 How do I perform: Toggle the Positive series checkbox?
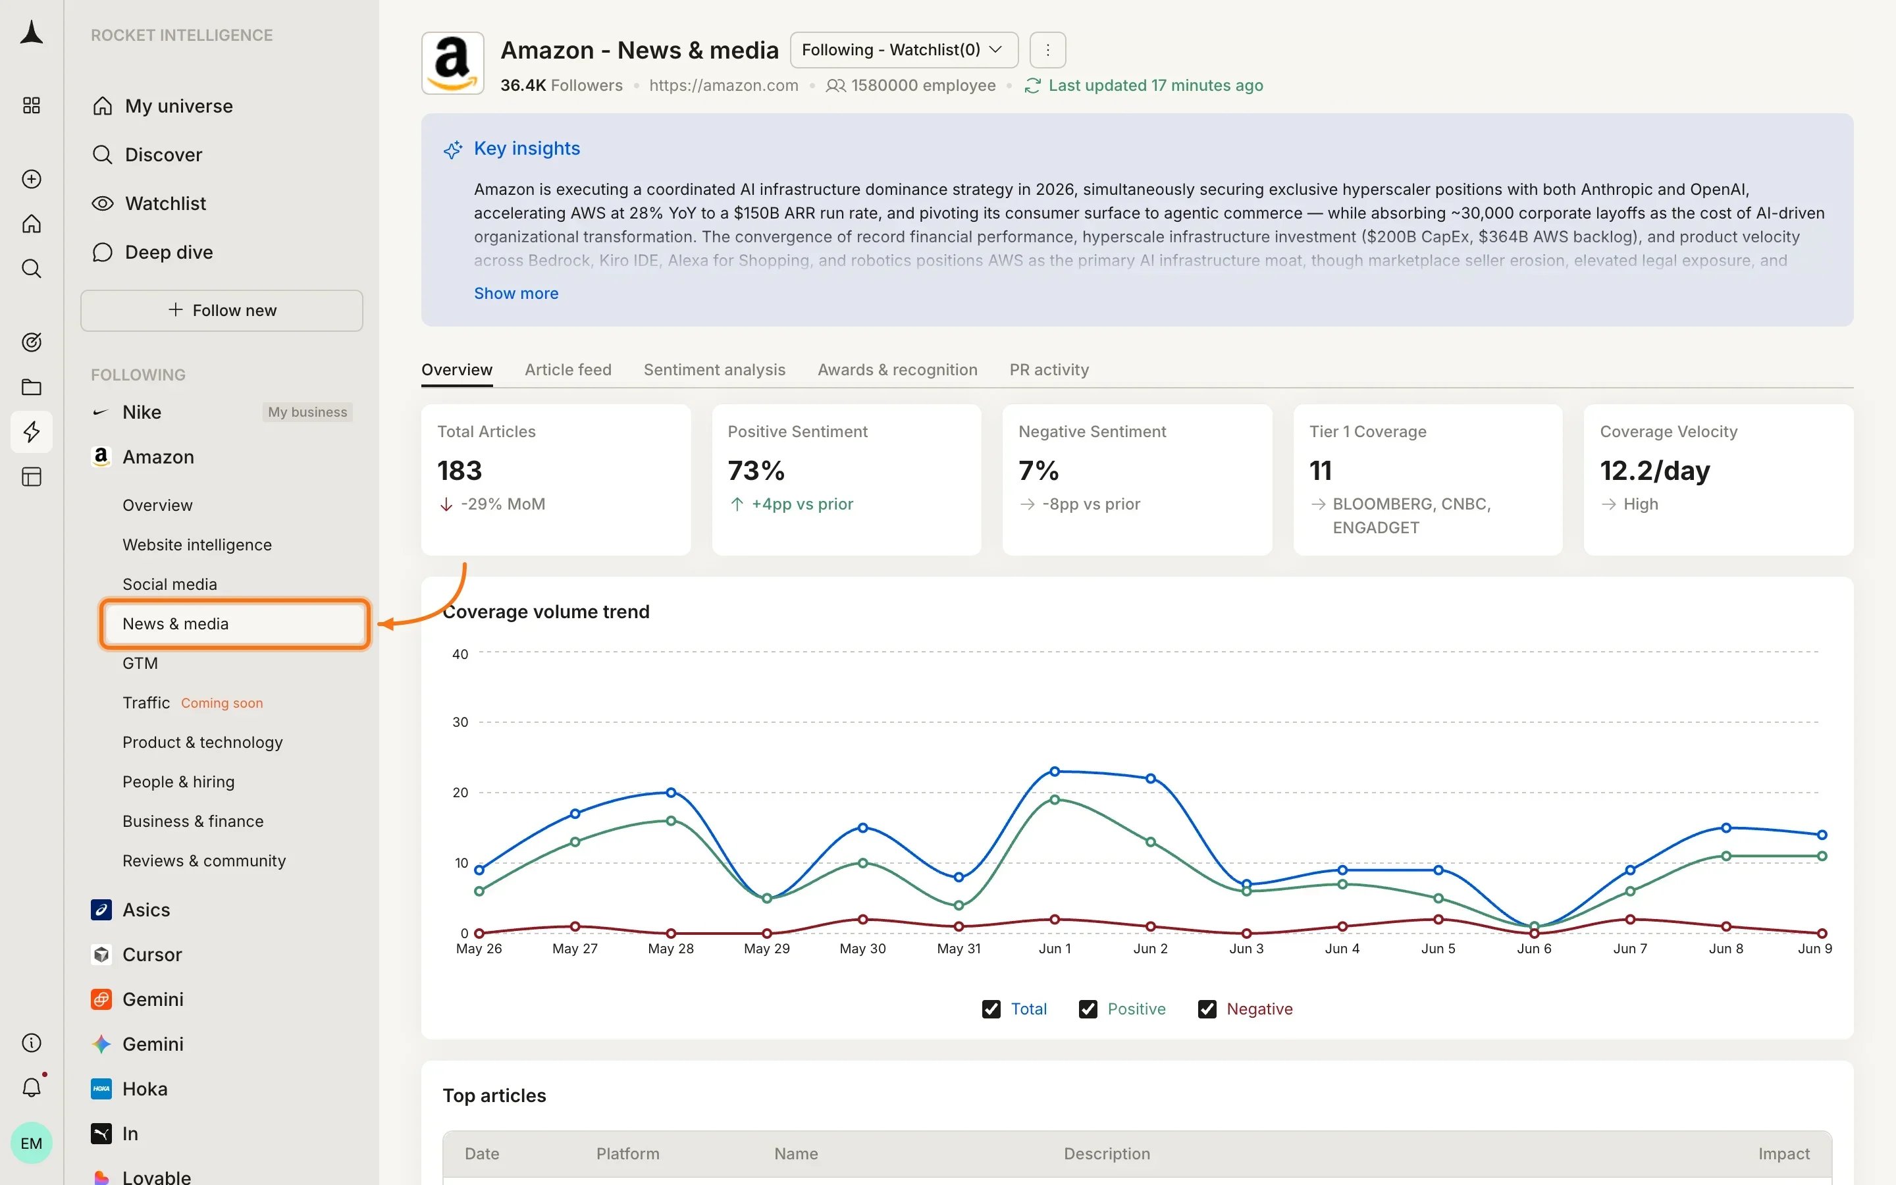[x=1088, y=1009]
